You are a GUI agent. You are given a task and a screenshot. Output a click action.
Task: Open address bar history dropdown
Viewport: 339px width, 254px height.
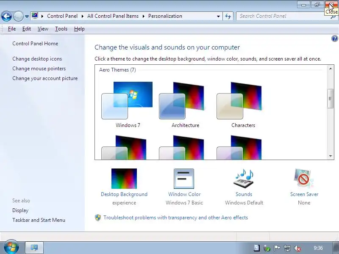pos(218,17)
